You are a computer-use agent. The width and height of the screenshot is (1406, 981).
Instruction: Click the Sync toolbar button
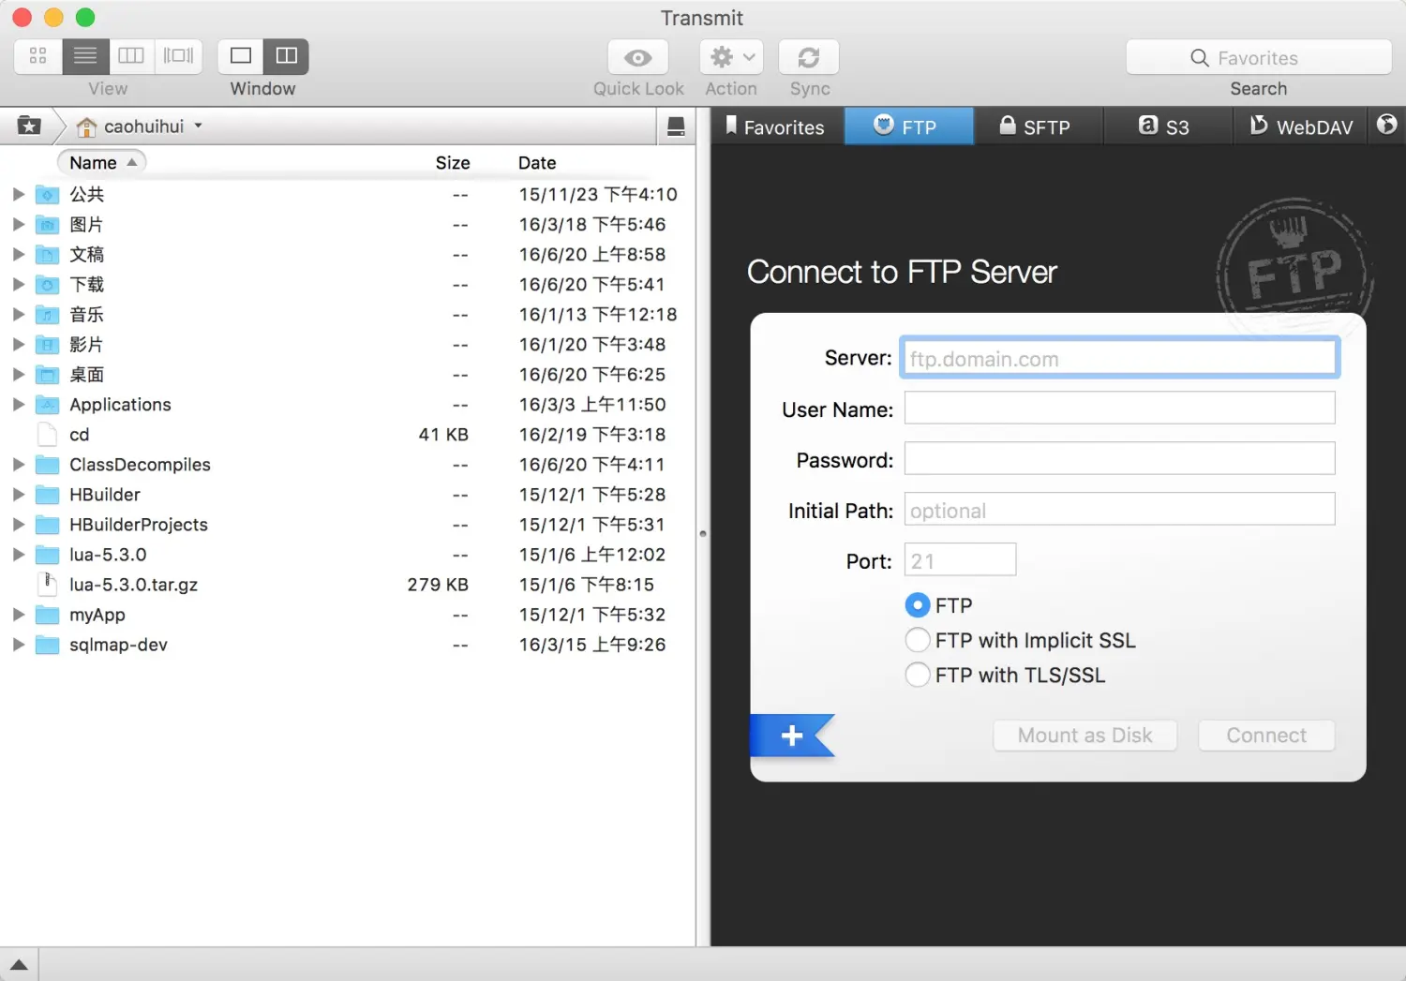[x=809, y=57]
